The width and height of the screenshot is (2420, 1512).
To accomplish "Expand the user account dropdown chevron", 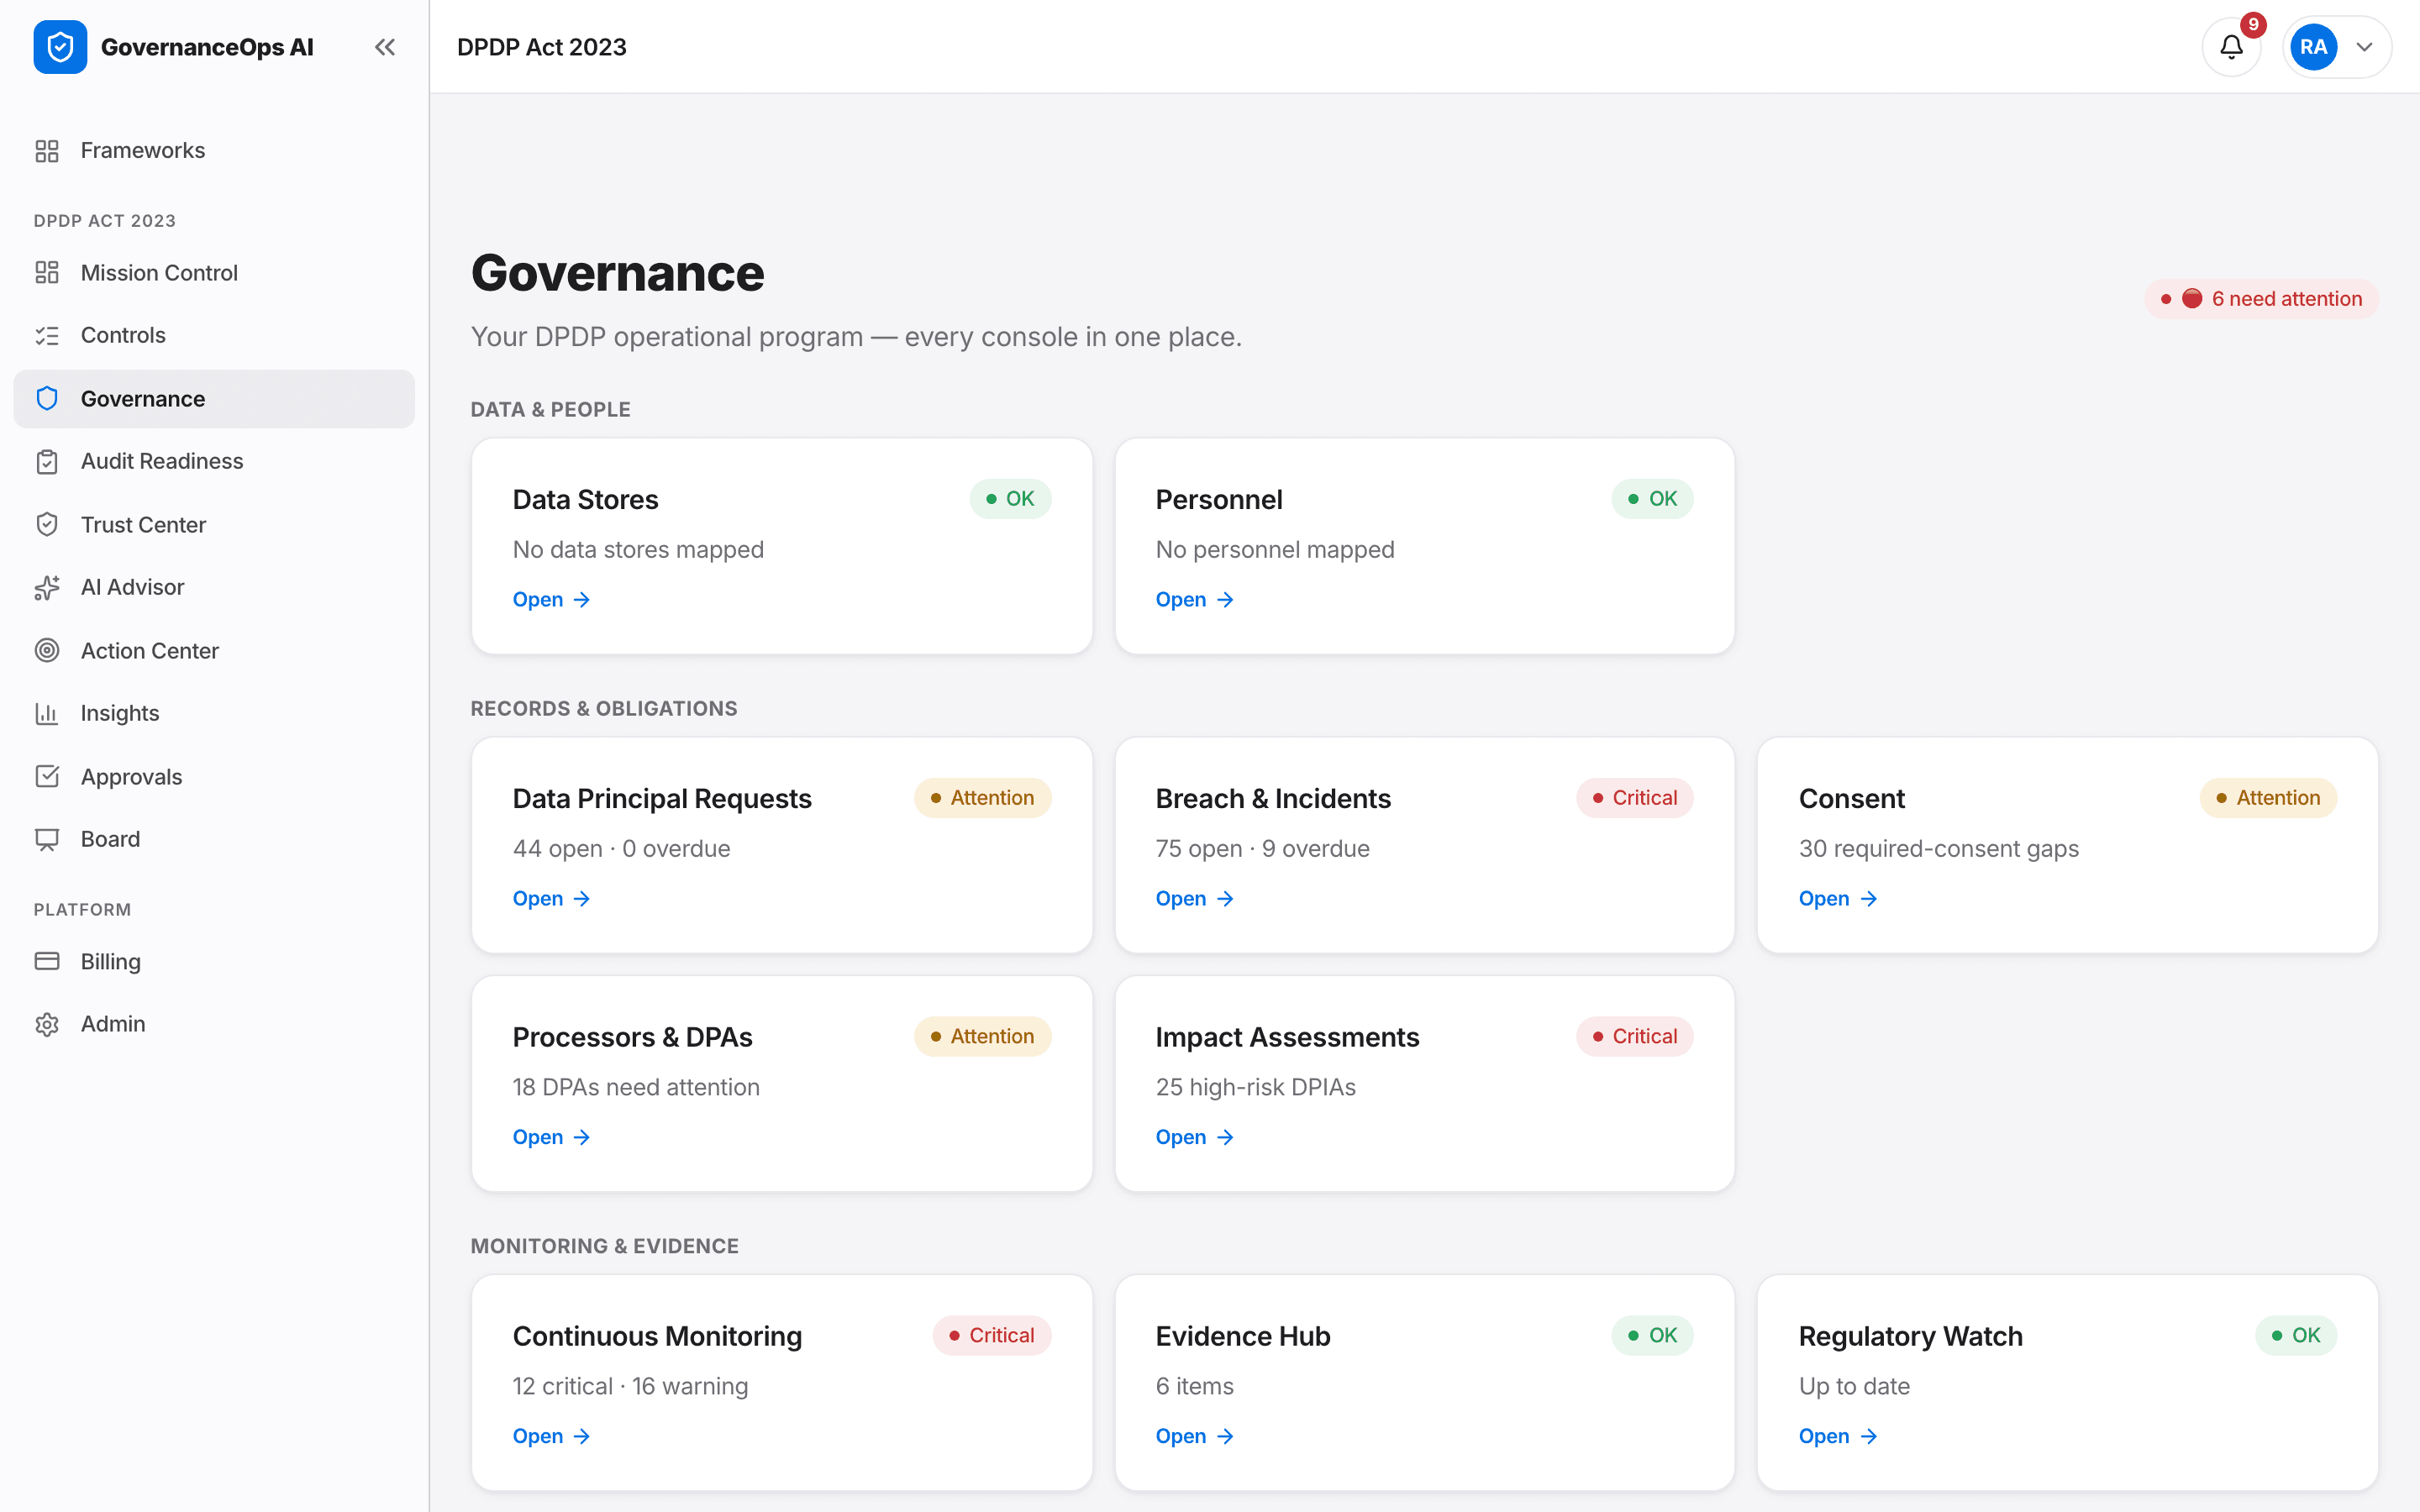I will pos(2364,47).
